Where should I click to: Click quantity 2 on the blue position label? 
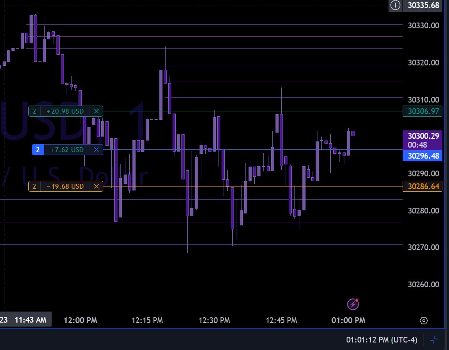pos(38,150)
